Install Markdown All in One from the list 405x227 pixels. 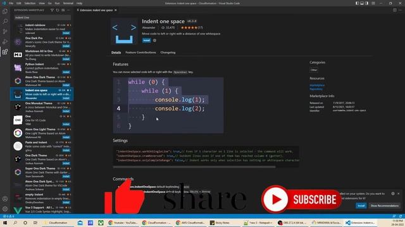(66, 59)
